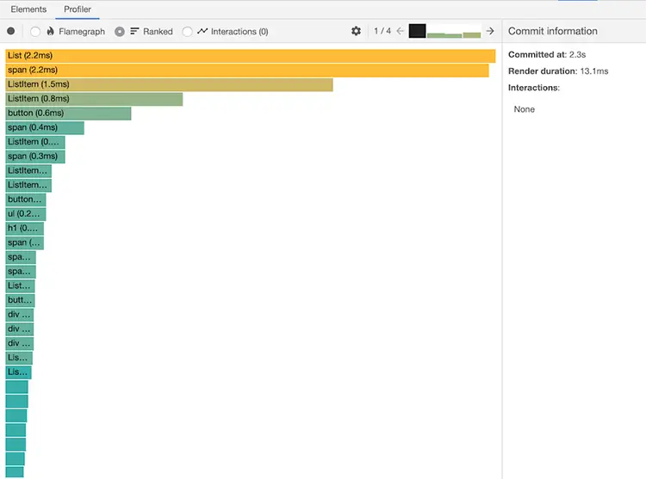The image size is (646, 479).
Task: Select the Flamegraph radio button
Action: click(35, 31)
